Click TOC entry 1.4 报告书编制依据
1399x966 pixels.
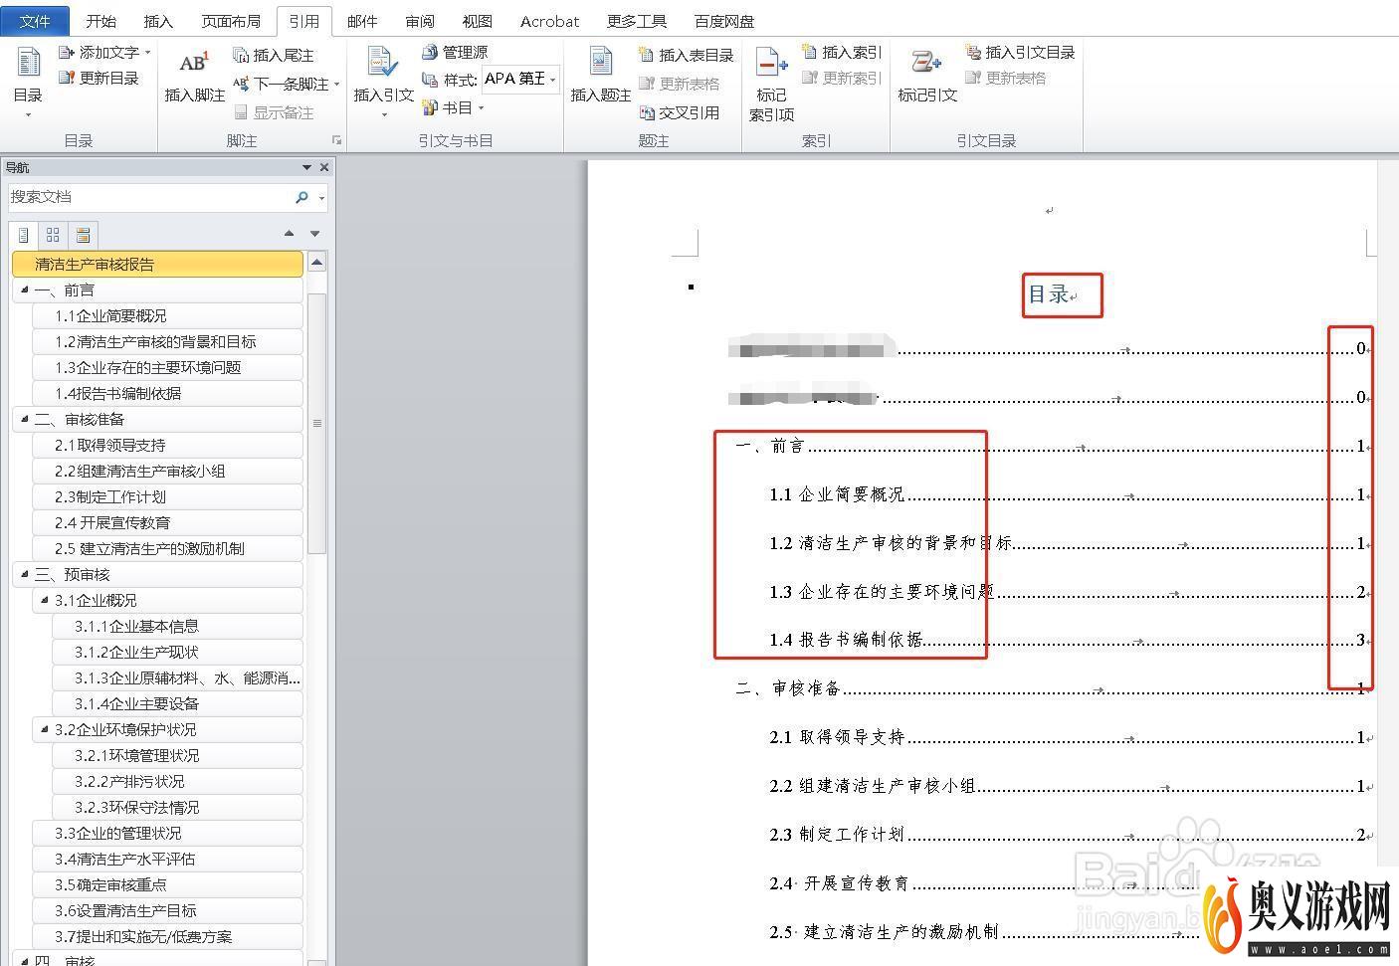click(846, 640)
